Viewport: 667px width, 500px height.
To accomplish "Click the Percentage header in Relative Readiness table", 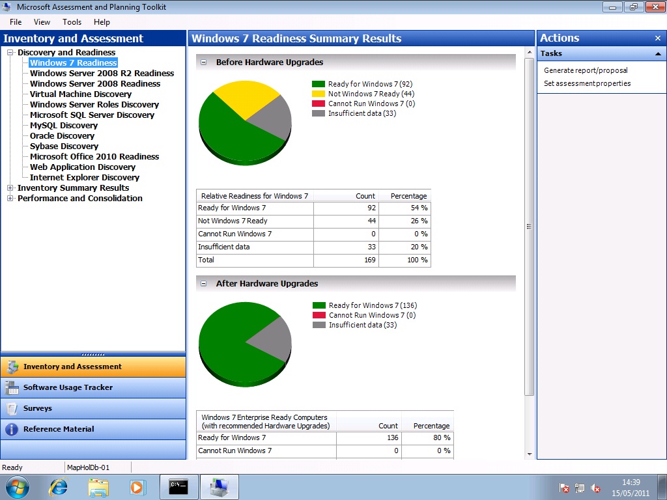I will 404,196.
